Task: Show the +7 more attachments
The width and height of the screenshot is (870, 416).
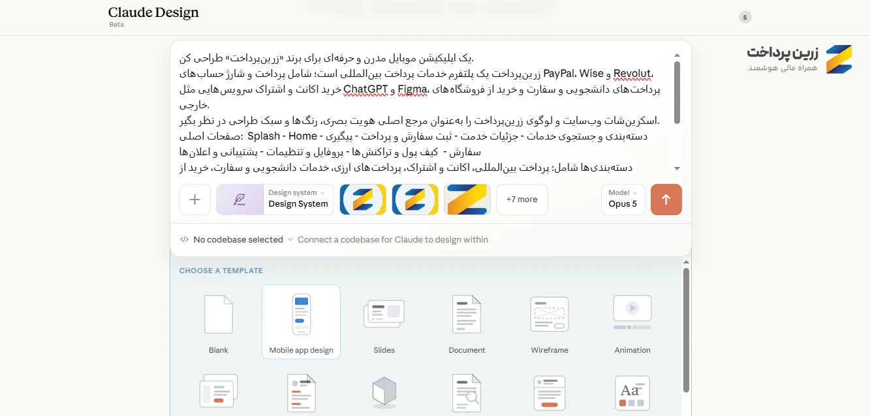Action: pyautogui.click(x=522, y=200)
